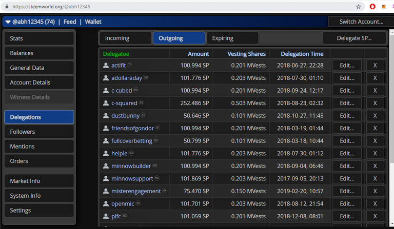
Task: Click the user icon beside fullcoverbetting
Action: click(106, 141)
